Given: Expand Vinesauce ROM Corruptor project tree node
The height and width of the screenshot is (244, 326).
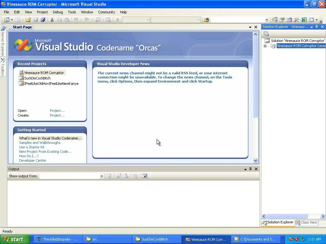Looking at the screenshot, I should (265, 46).
